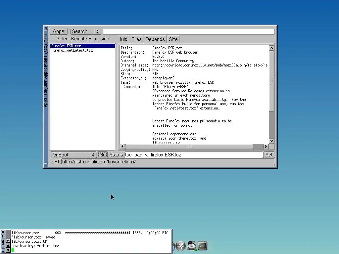This screenshot has height=254, width=339.
Task: Click the URI mirror address field
Action: (x=168, y=162)
